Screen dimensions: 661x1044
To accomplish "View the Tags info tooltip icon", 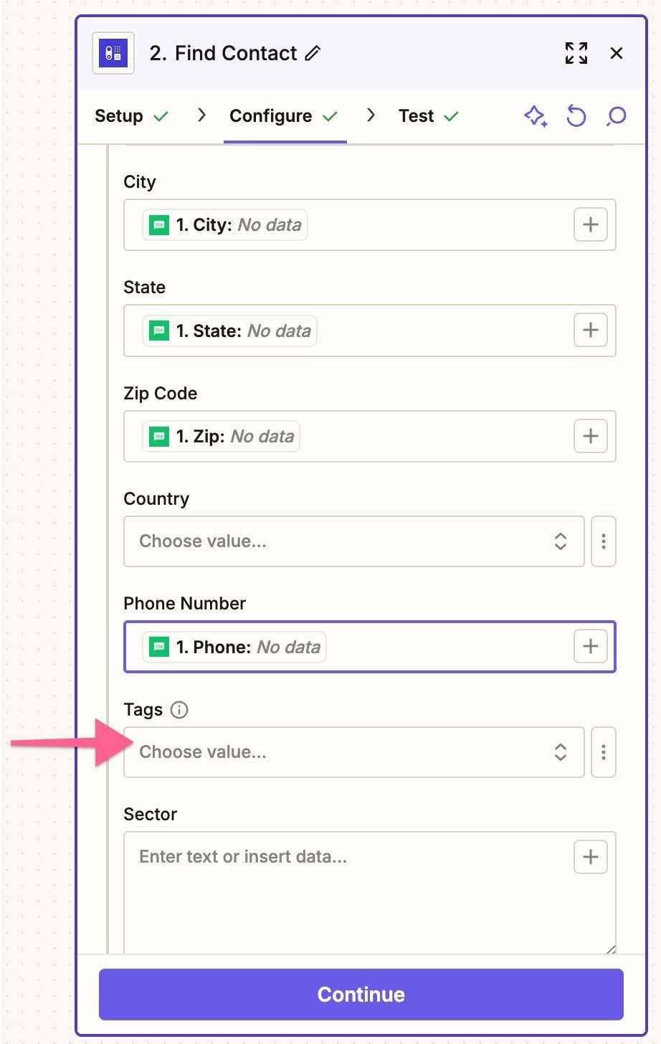I will coord(179,710).
